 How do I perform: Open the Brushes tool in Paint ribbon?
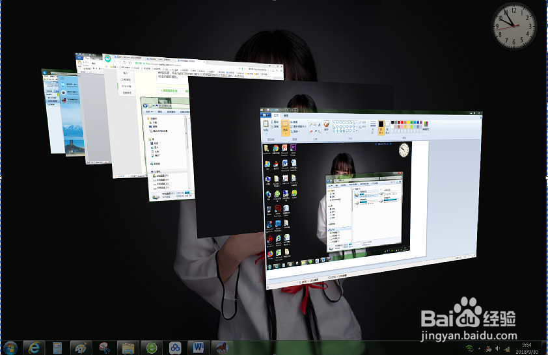(327, 126)
